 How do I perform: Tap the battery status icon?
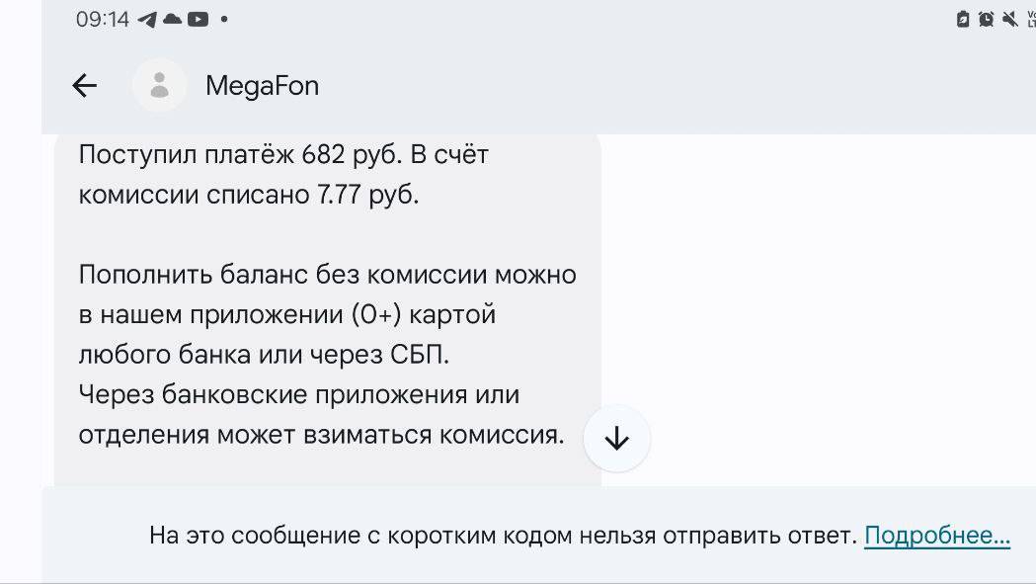pos(963,19)
